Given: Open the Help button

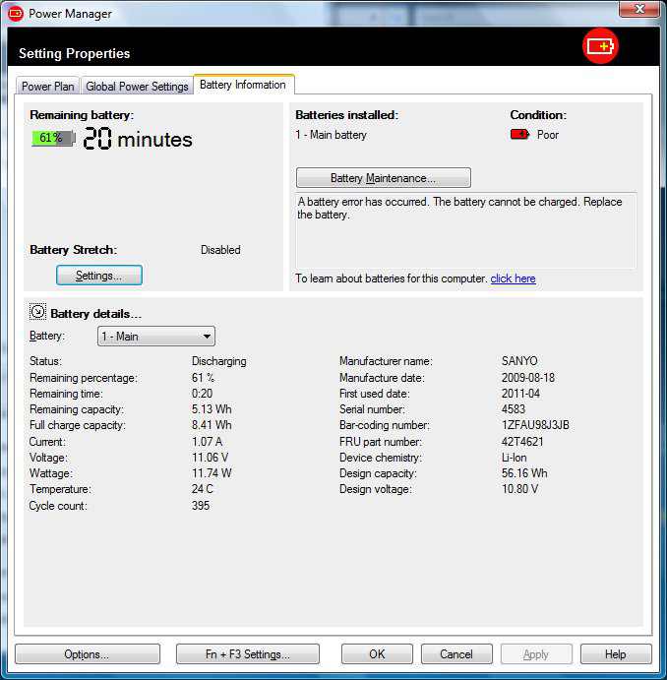Looking at the screenshot, I should click(616, 653).
